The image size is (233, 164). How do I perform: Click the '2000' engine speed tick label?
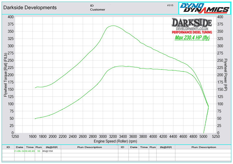coord(53,136)
